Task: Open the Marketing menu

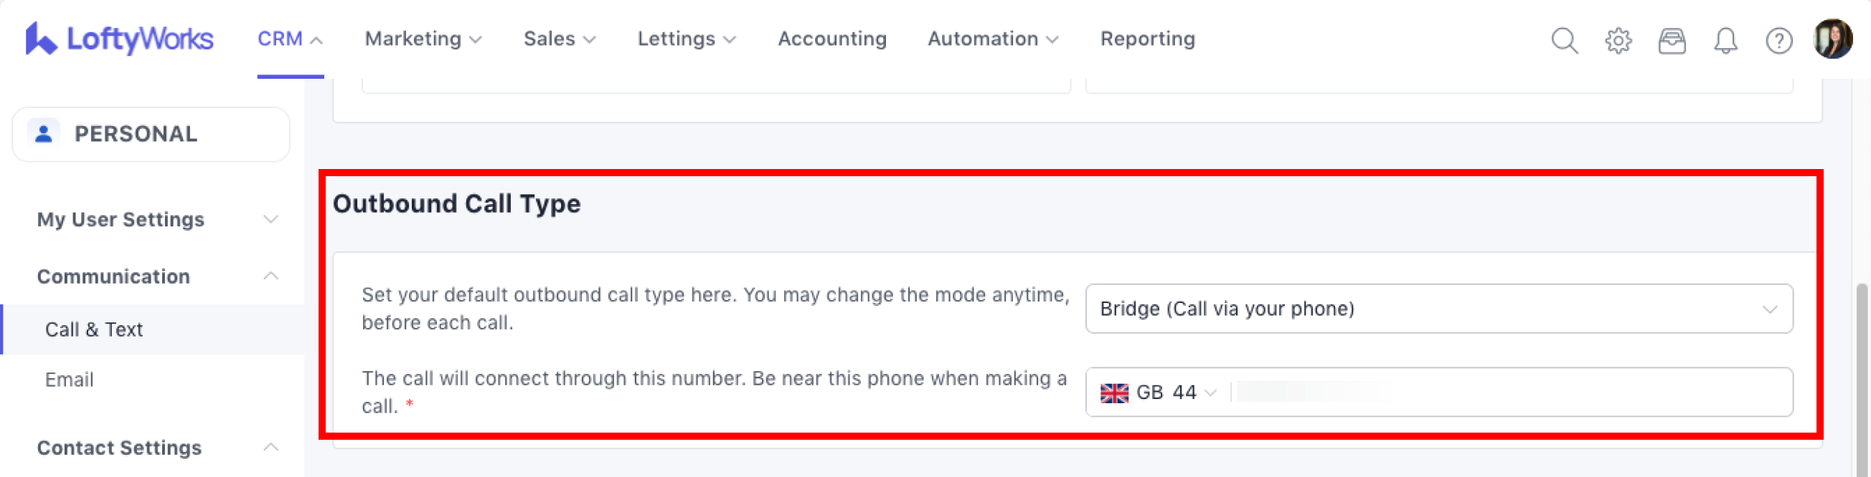Action: pos(423,39)
